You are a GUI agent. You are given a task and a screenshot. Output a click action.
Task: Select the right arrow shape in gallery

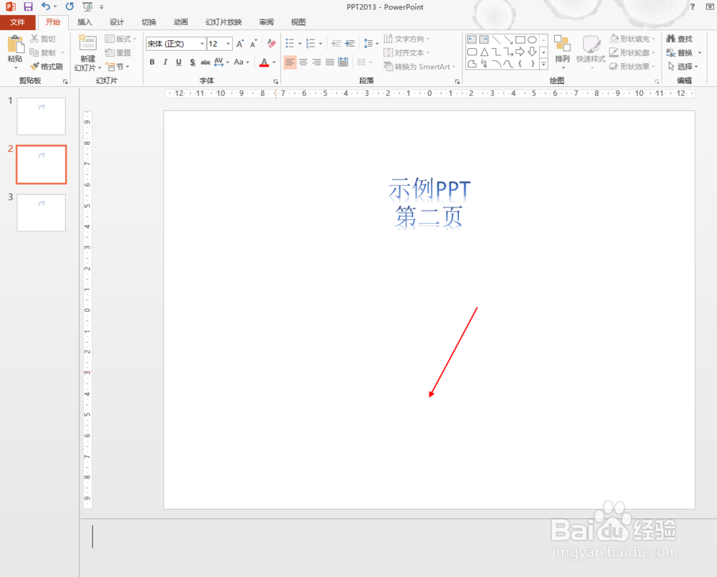[x=520, y=52]
